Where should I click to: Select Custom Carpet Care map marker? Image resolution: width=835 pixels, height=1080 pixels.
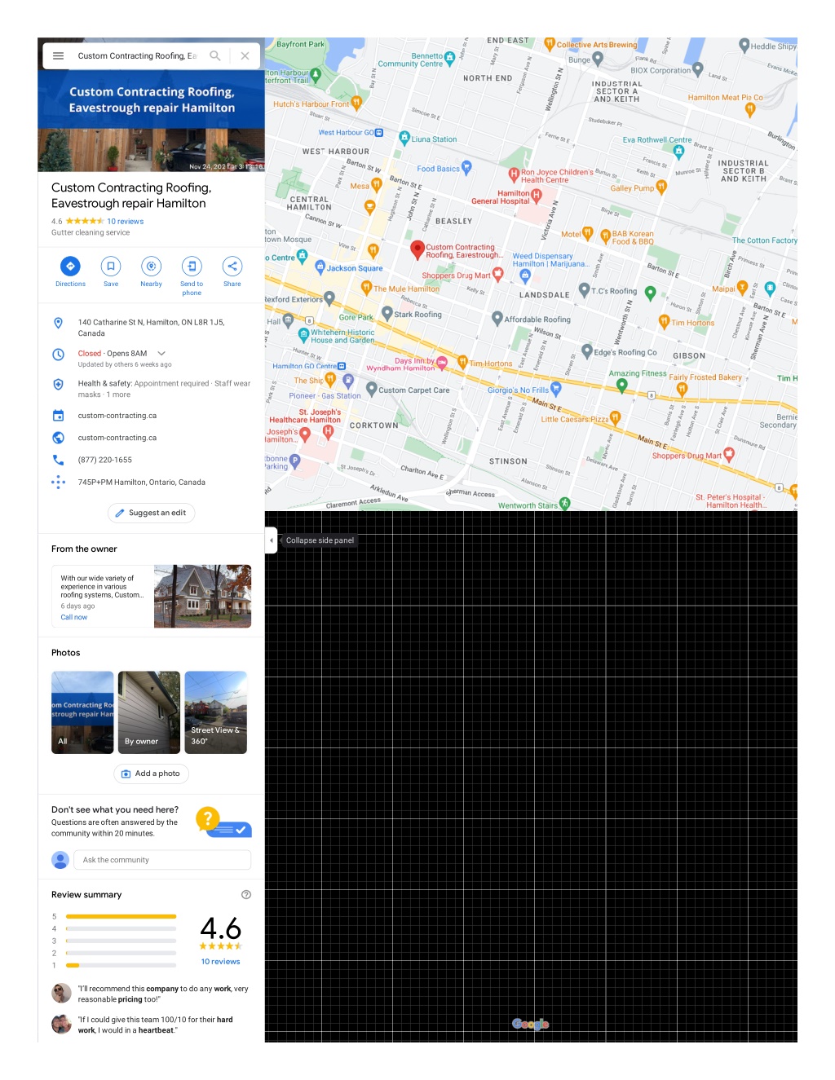click(371, 389)
